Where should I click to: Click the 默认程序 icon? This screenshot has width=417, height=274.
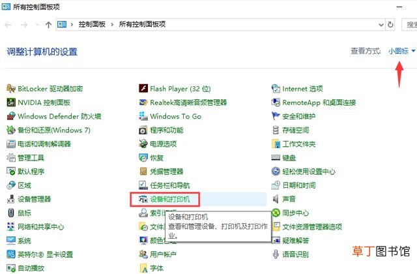click(11, 172)
